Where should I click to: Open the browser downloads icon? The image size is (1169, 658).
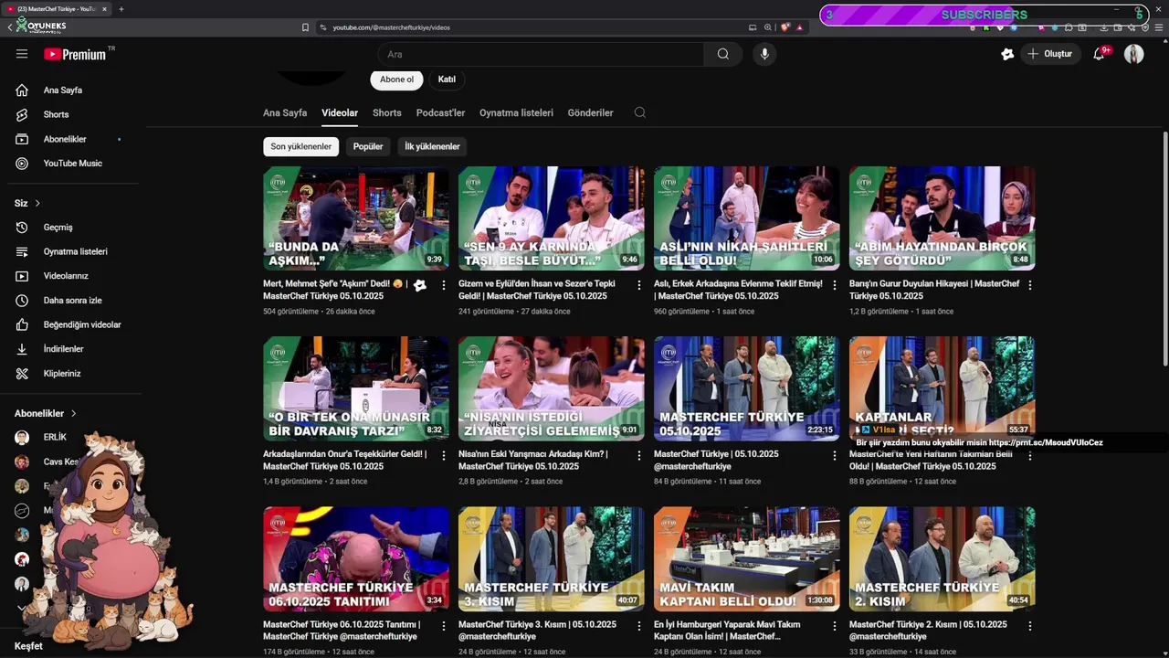tap(1105, 27)
